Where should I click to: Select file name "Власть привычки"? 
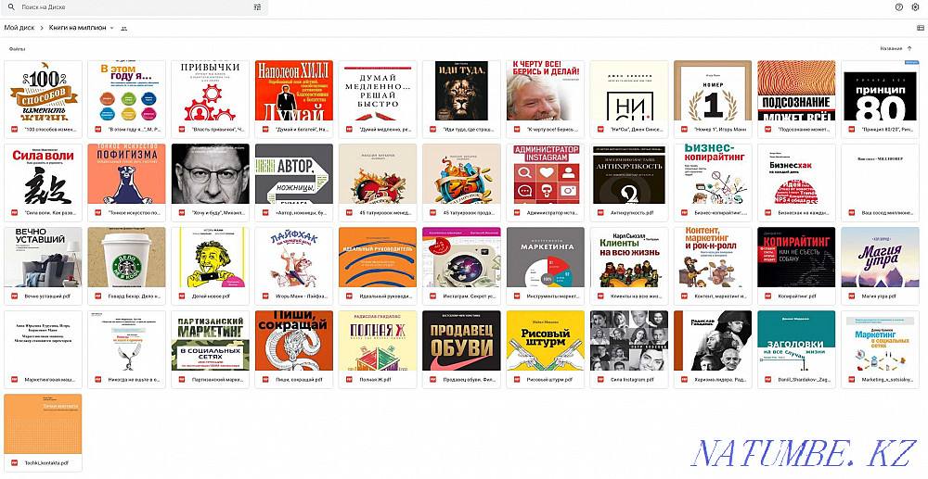[x=218, y=129]
